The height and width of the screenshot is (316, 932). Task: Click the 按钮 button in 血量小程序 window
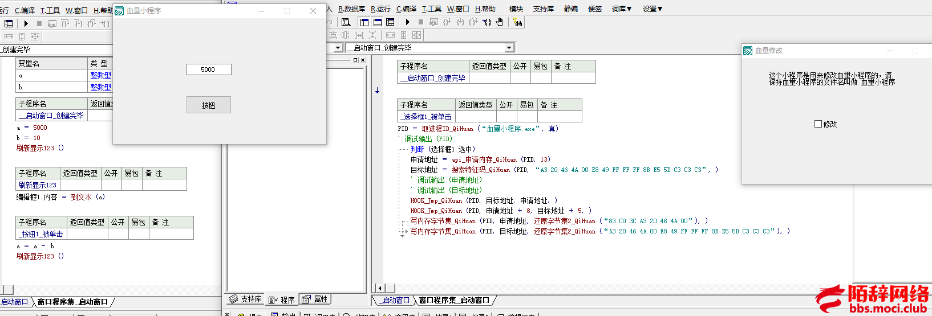tap(209, 105)
